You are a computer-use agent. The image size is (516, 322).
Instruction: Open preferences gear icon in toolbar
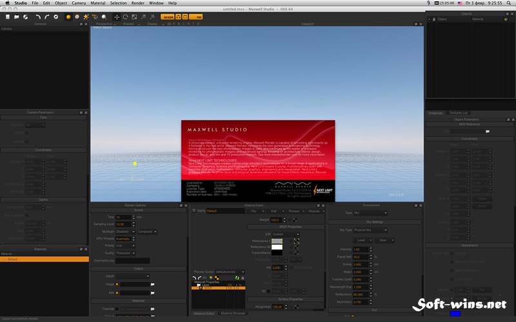56,17
